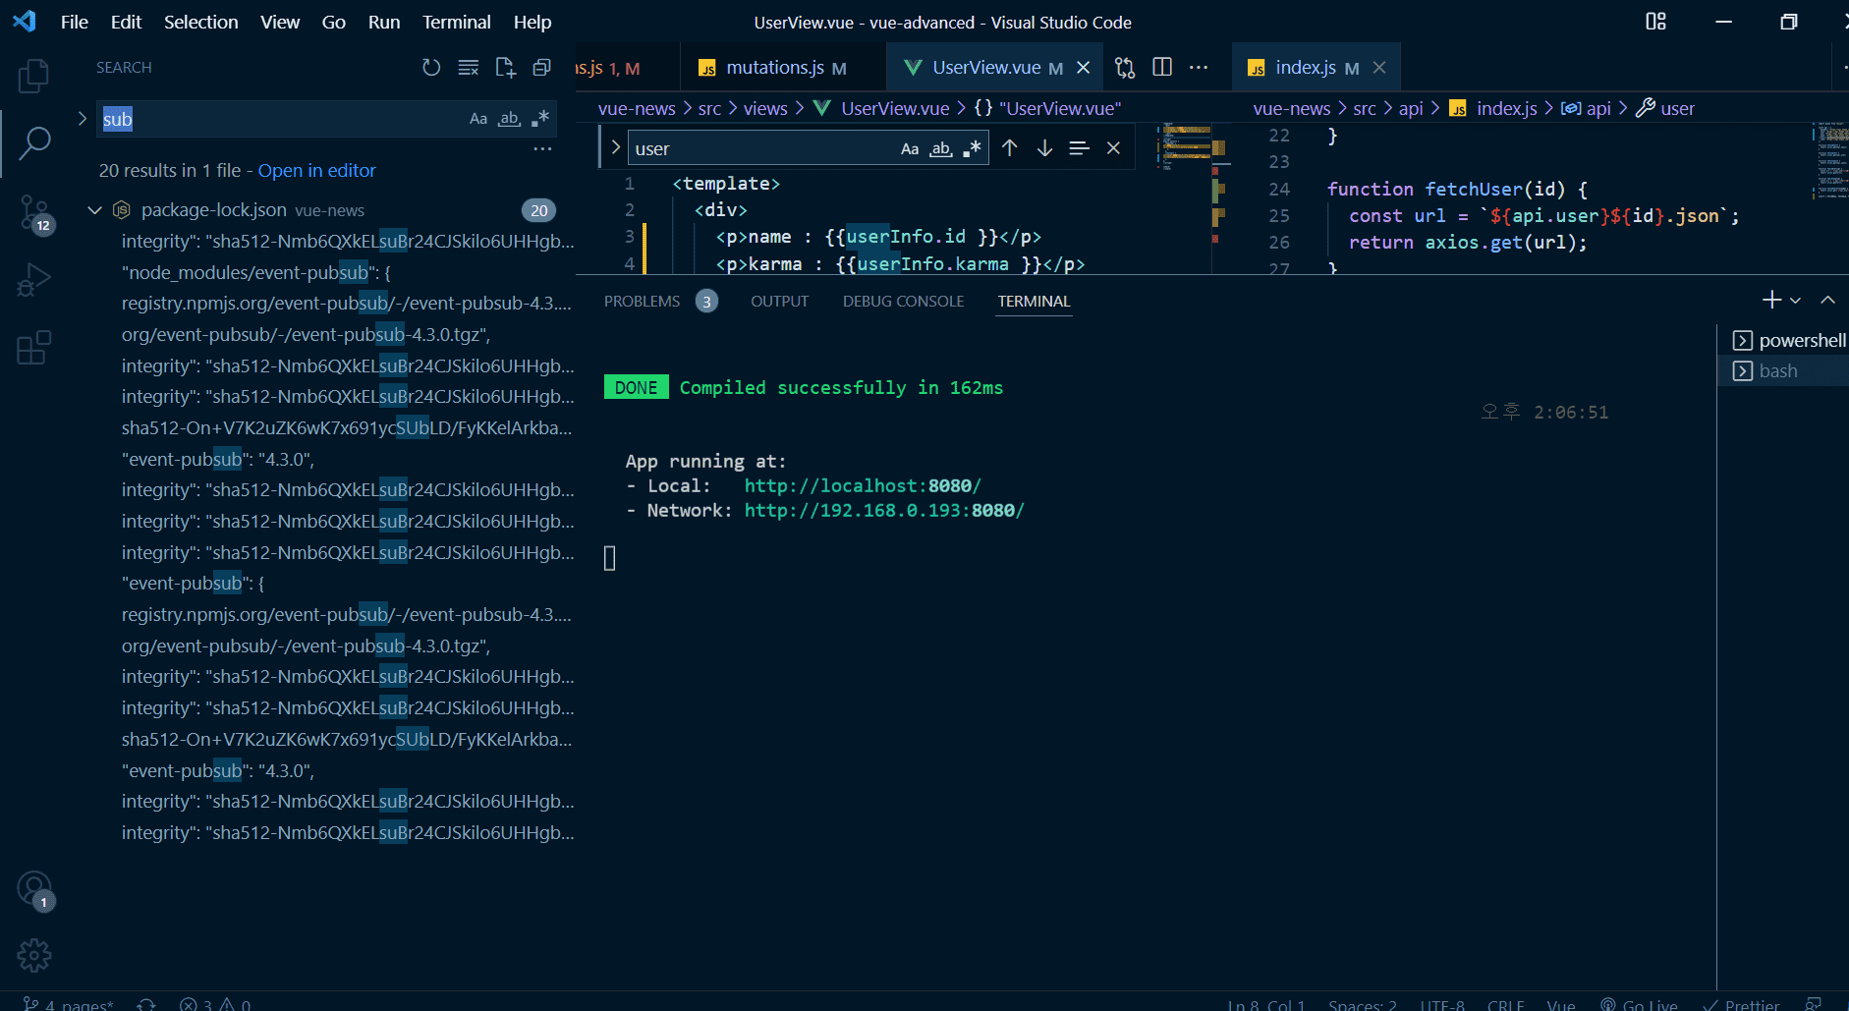
Task: Refresh the search results
Action: [x=431, y=68]
